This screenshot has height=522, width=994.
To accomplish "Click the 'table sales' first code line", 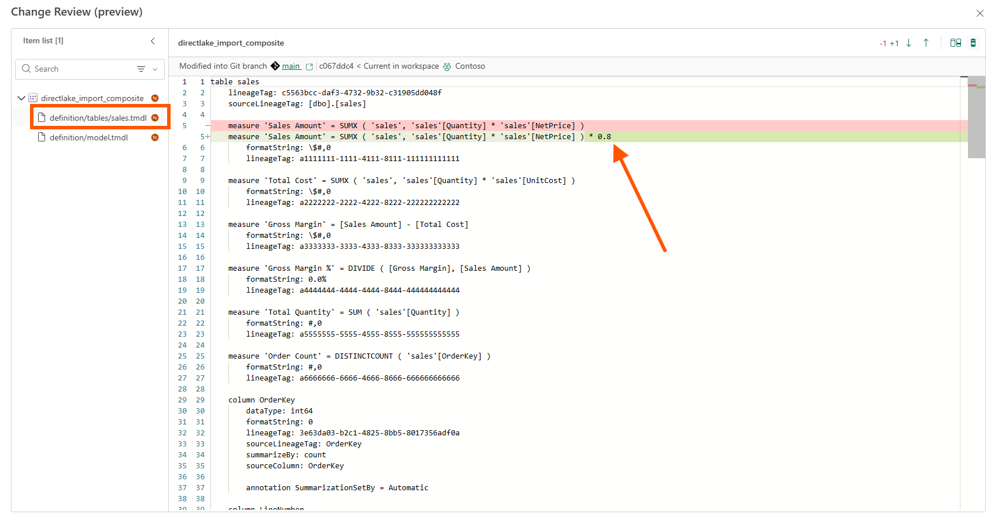I will pos(235,81).
